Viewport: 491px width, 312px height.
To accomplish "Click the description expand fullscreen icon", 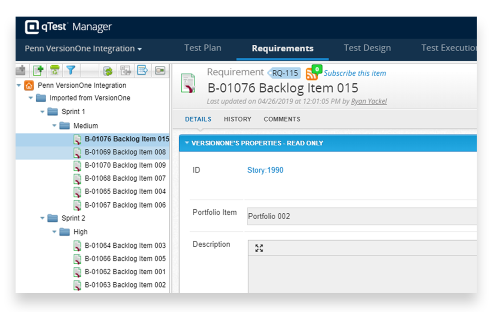I will [259, 248].
